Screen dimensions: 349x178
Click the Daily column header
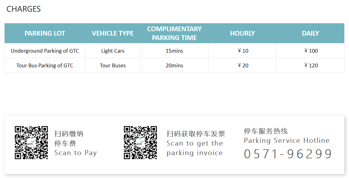[310, 33]
